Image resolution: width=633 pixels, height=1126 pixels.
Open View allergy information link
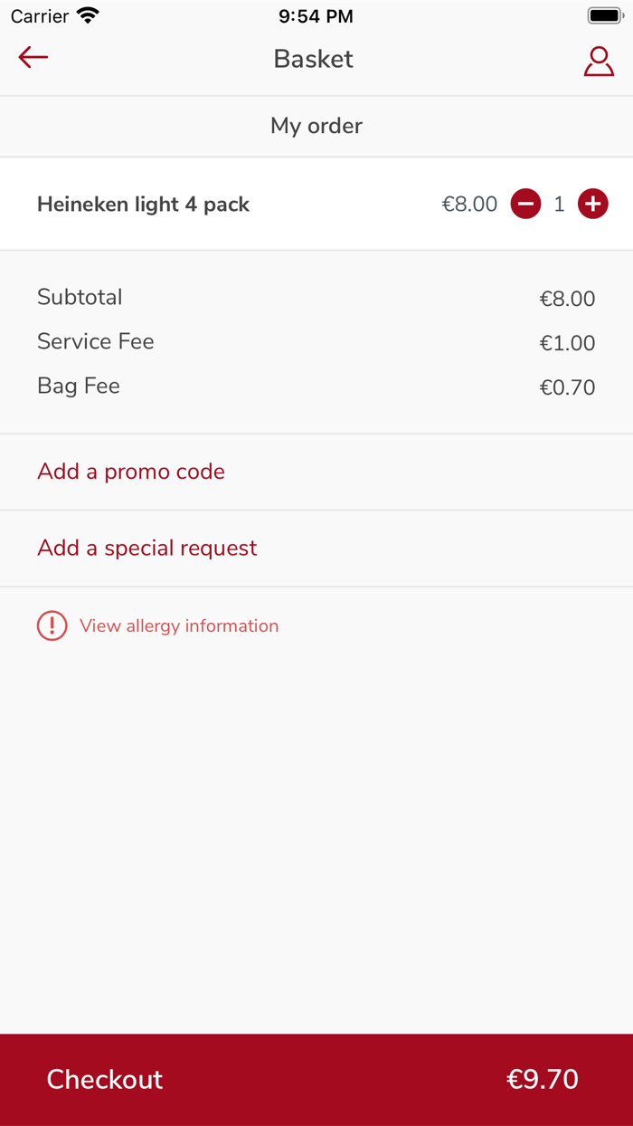pyautogui.click(x=179, y=625)
